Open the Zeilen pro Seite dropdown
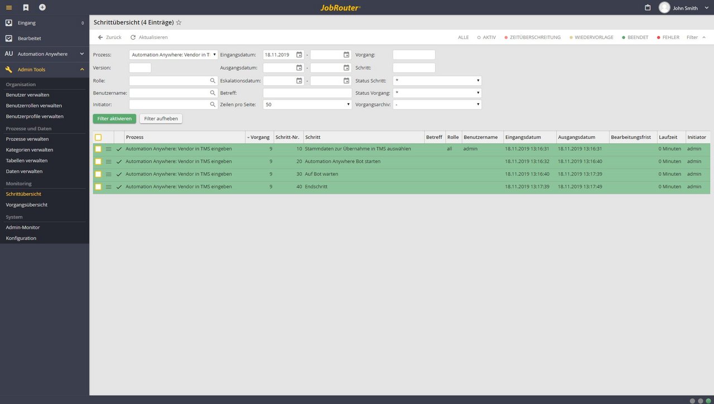This screenshot has width=714, height=404. pos(307,104)
